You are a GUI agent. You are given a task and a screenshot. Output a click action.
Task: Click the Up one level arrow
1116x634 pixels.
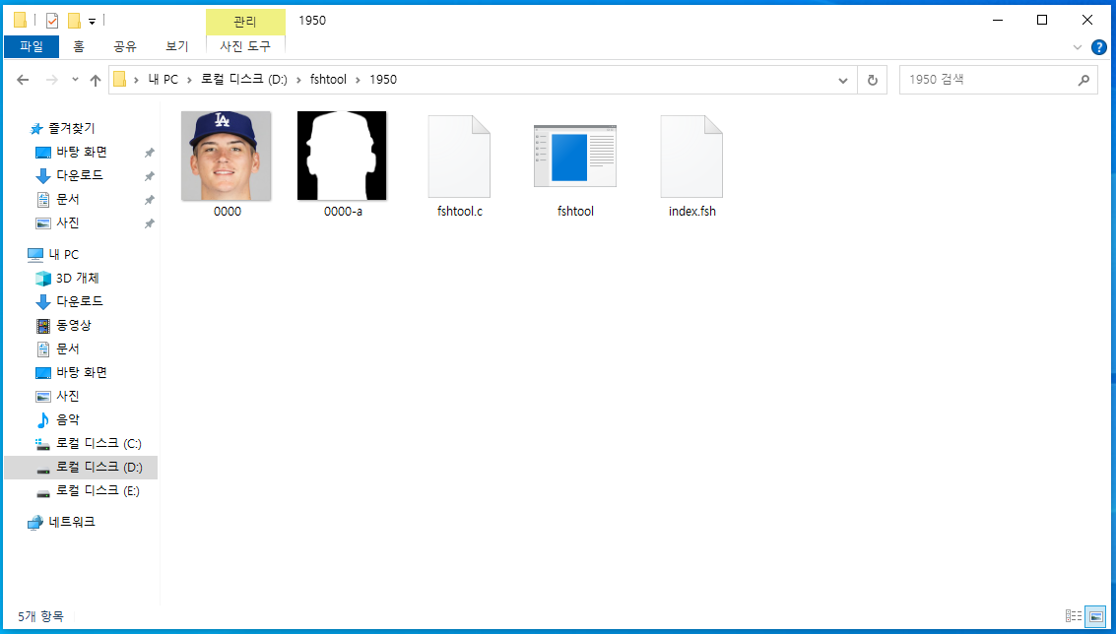[96, 80]
